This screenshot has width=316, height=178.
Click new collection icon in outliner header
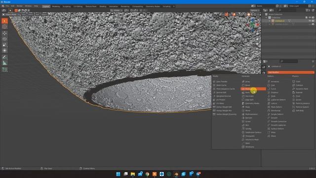point(313,10)
